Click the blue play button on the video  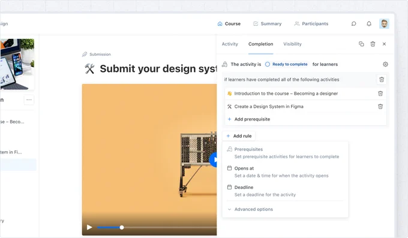coord(214,160)
